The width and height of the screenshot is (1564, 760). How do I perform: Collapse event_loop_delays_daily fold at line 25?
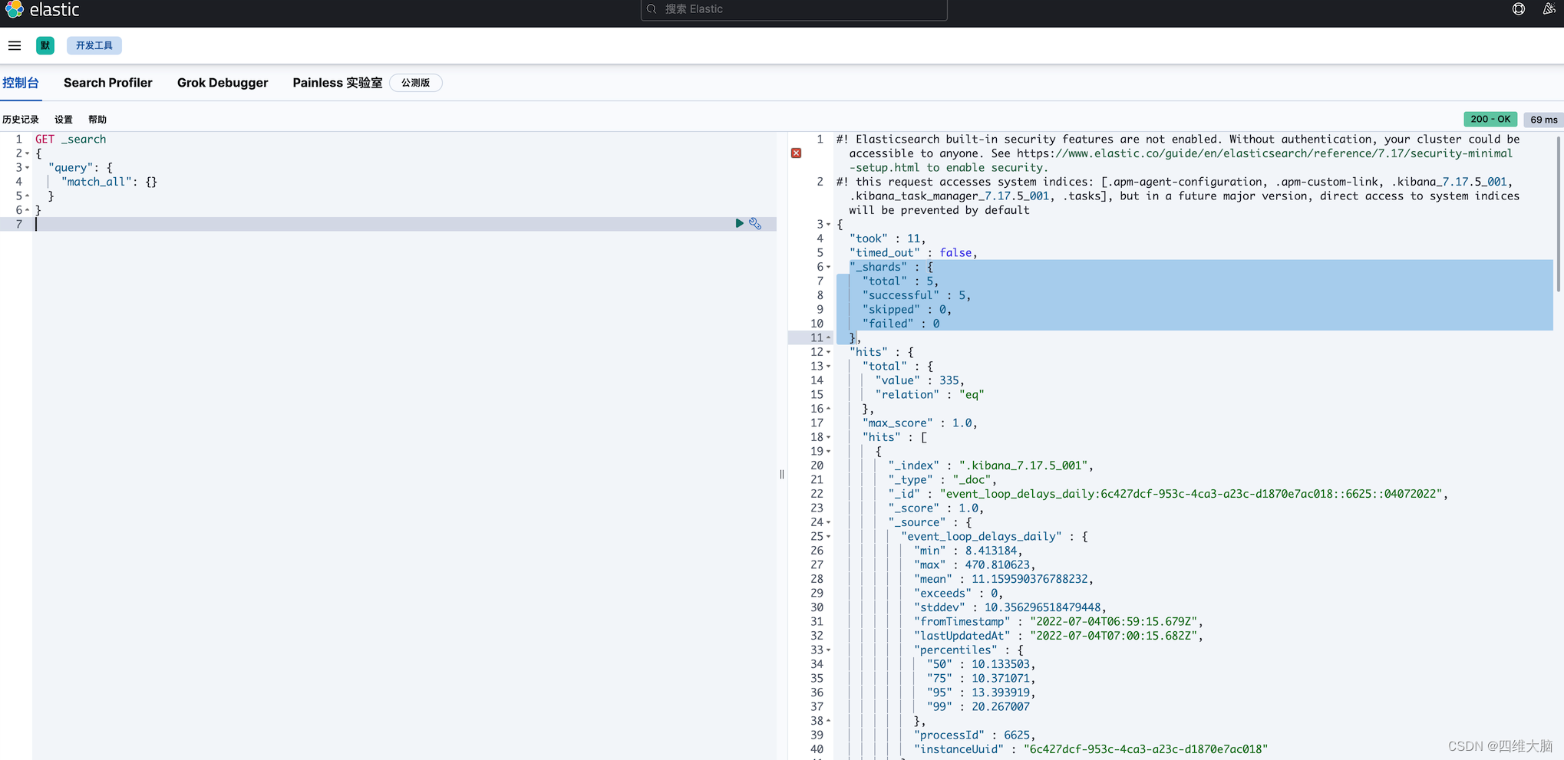(x=829, y=536)
